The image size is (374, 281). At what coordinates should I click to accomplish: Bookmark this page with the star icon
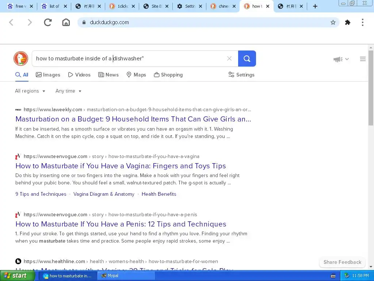[x=333, y=22]
